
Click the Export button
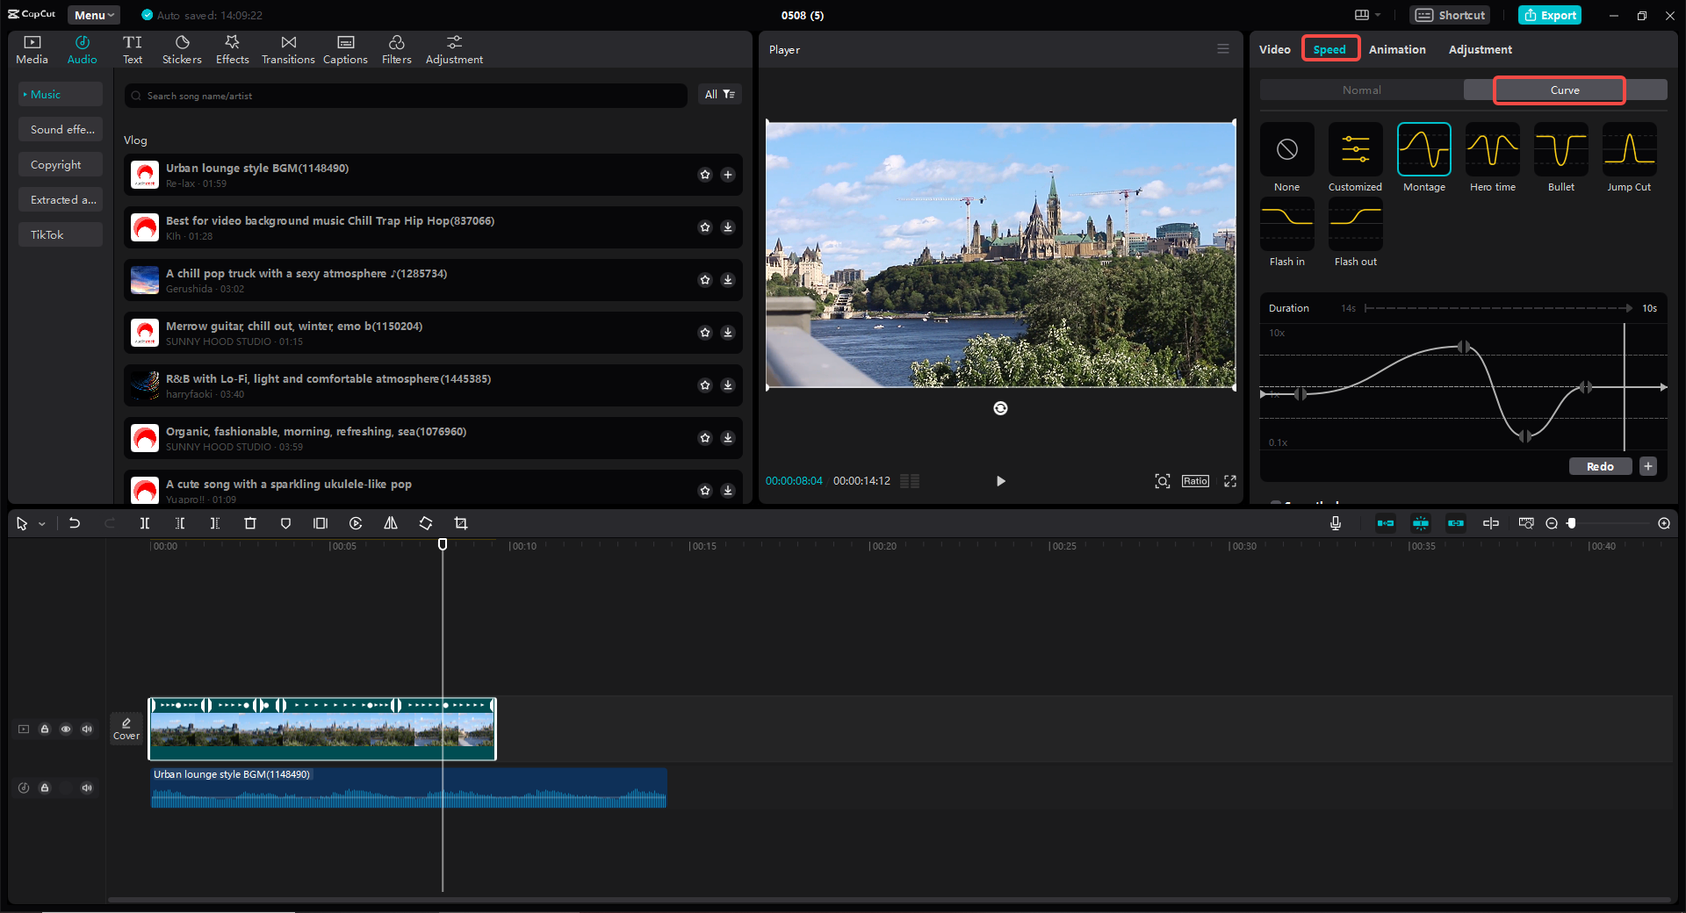[1550, 15]
